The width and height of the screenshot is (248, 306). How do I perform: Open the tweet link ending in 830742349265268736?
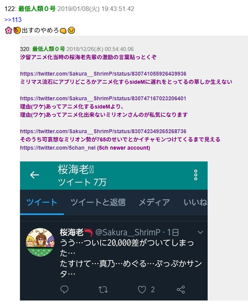[x=103, y=131]
